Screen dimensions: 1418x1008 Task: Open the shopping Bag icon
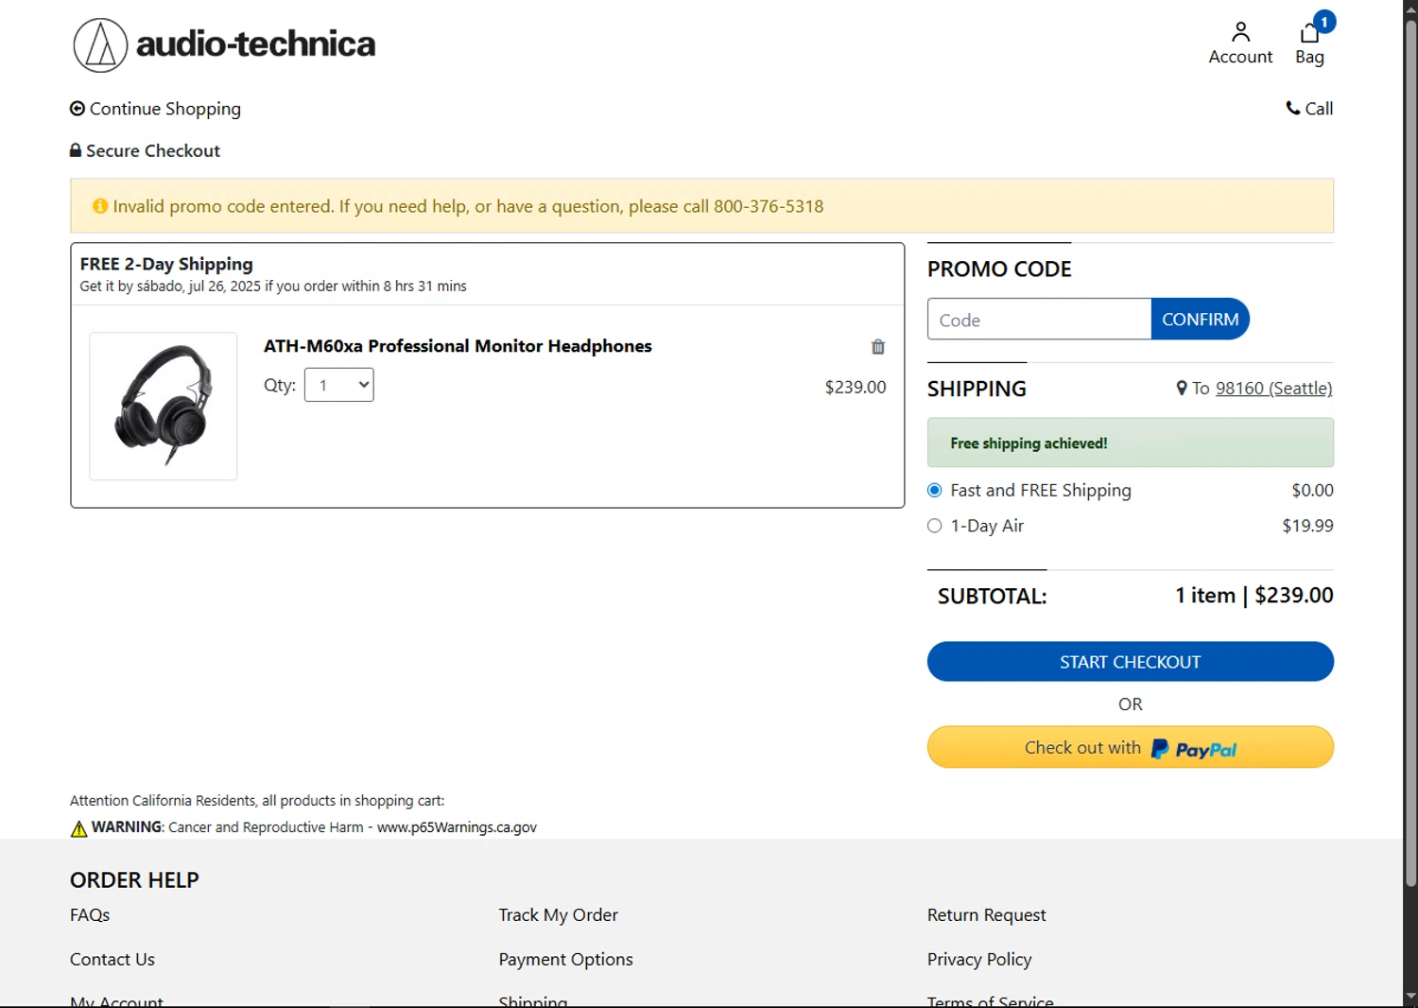click(x=1310, y=43)
